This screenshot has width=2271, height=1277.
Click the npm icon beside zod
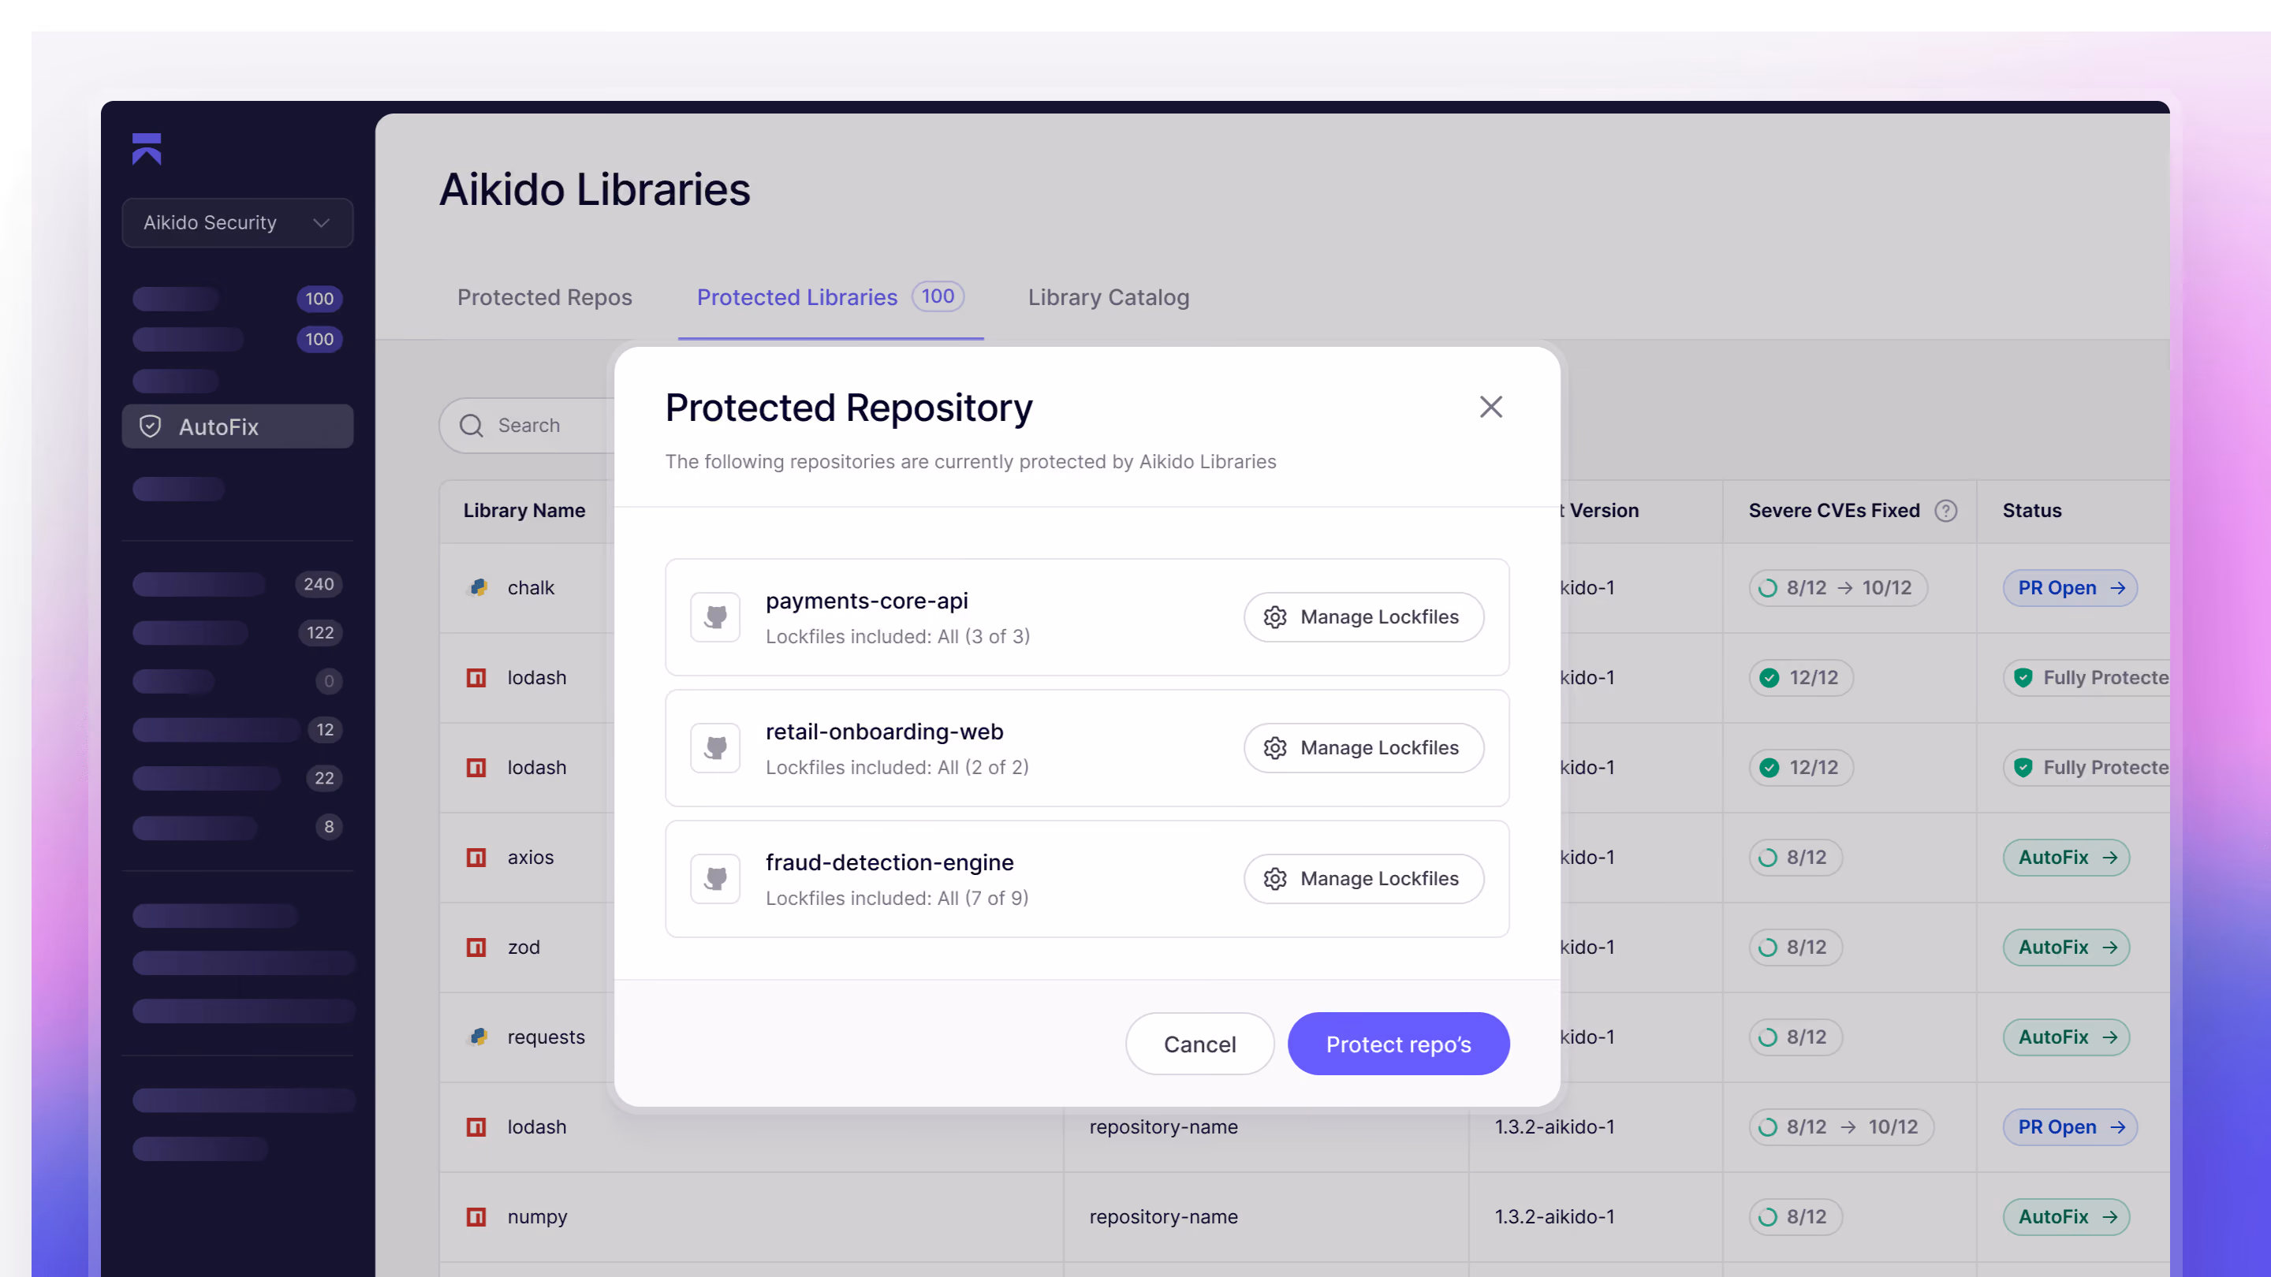coord(476,948)
